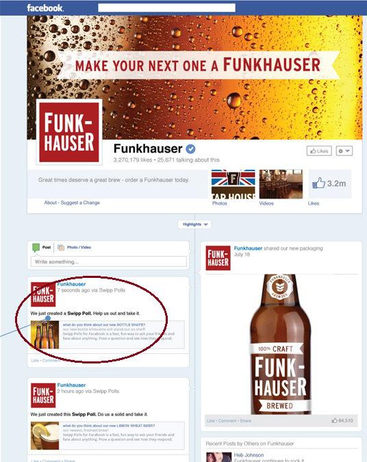
Task: Click the 84,510 likes thumbs-up icon
Action: (x=334, y=420)
